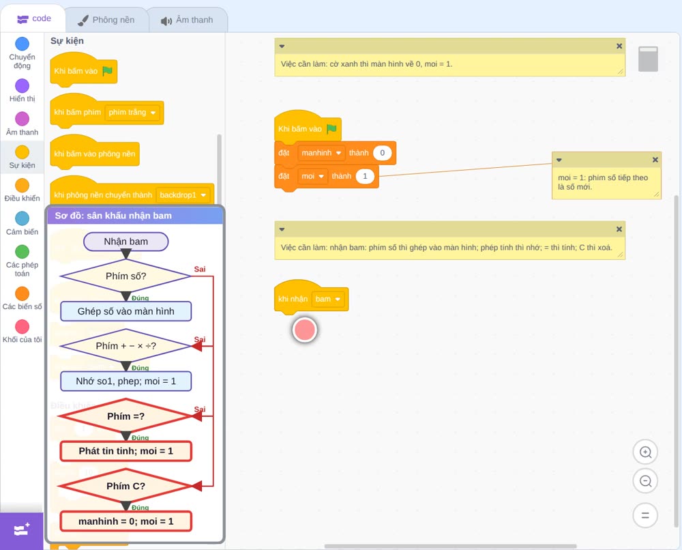
Task: Collapse the 'nhận bam' comment note
Action: pyautogui.click(x=282, y=229)
